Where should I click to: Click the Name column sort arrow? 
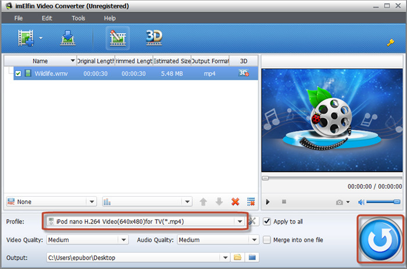[x=73, y=61]
